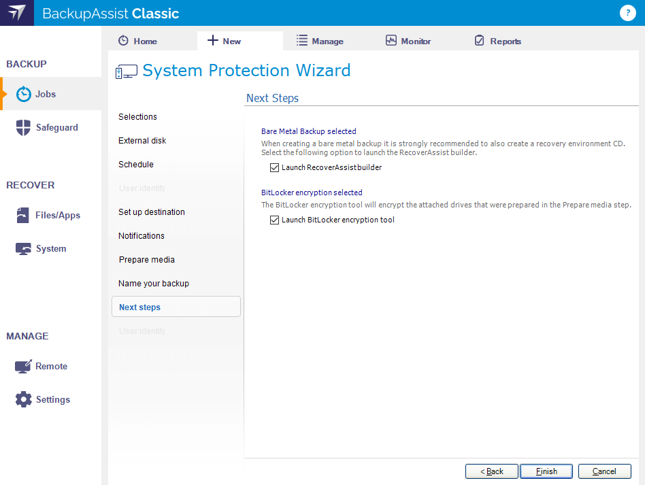
Task: Open Files/Apps recovery section
Action: point(51,215)
